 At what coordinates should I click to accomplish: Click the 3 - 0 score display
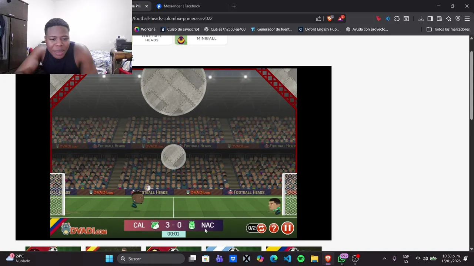point(173,225)
